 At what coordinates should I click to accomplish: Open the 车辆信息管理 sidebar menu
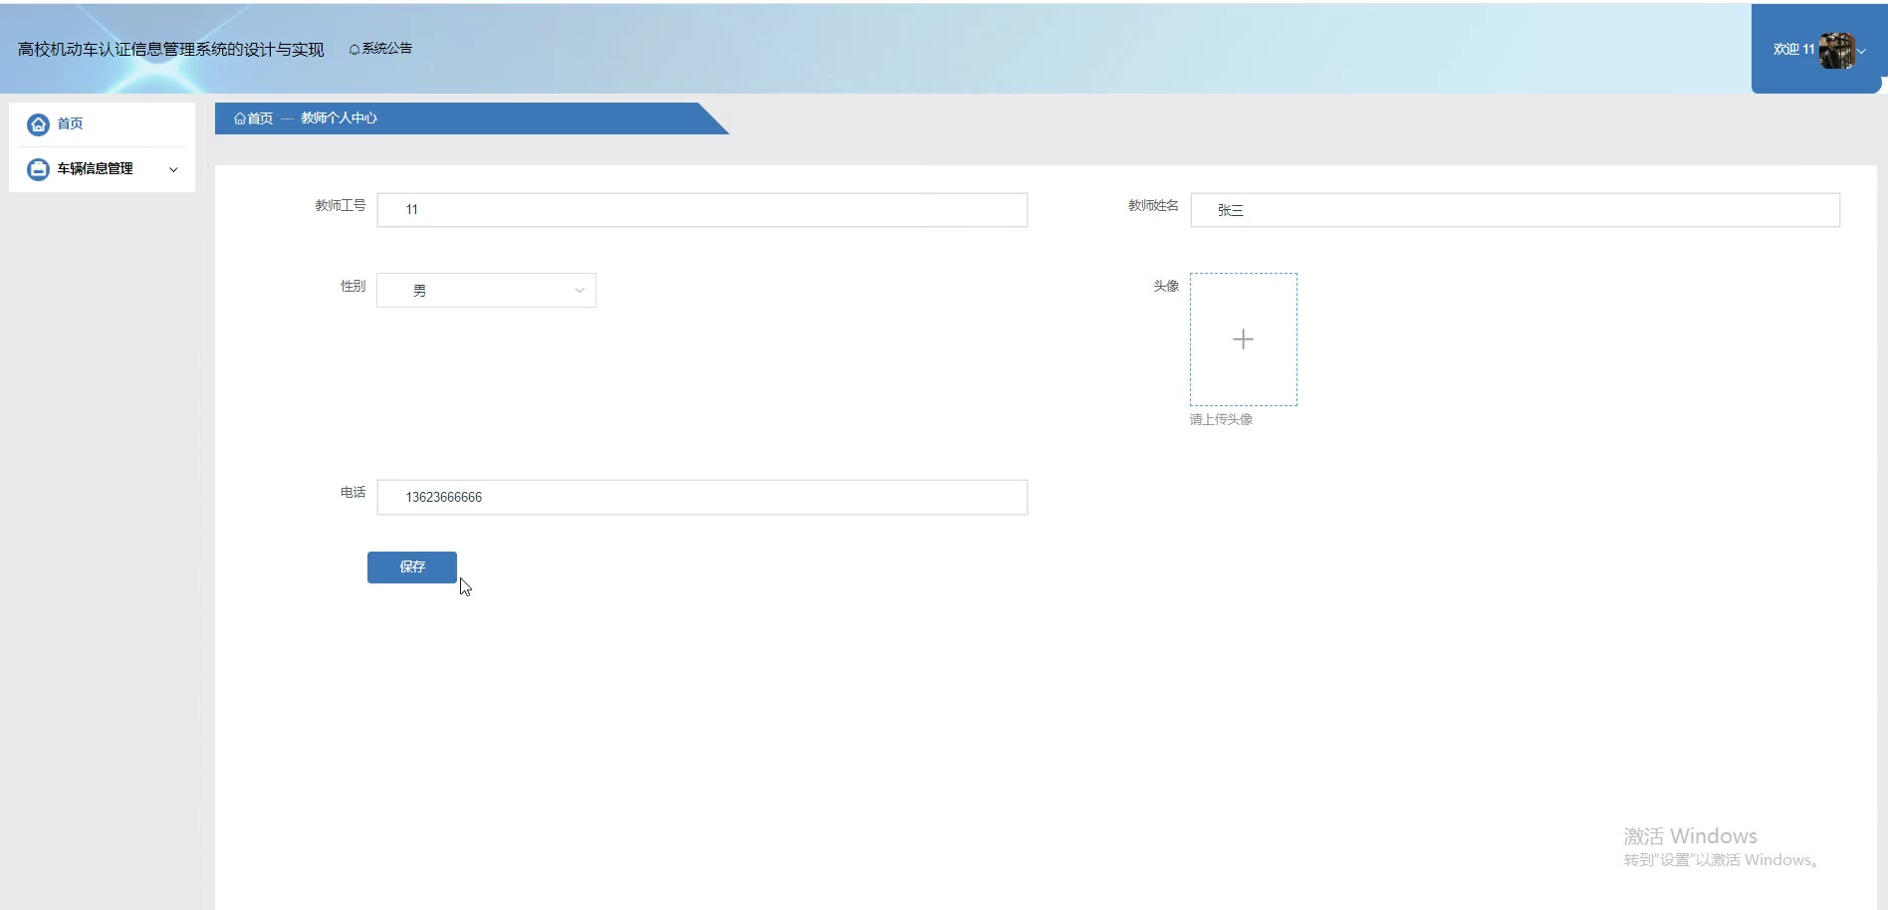[102, 169]
